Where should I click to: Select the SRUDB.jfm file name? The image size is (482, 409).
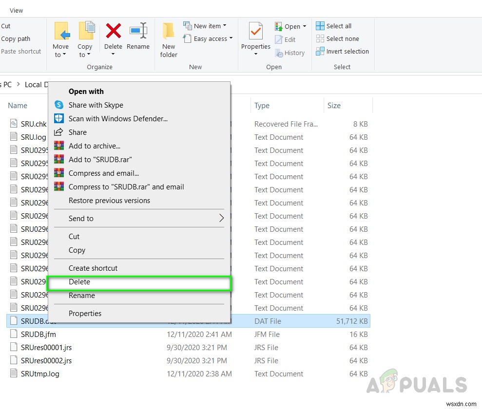pyautogui.click(x=39, y=334)
